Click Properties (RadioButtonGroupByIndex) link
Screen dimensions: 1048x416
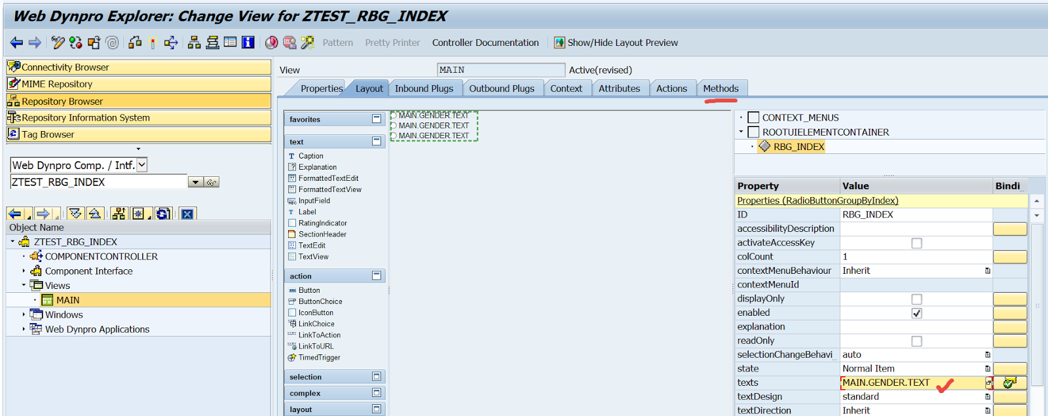(817, 200)
